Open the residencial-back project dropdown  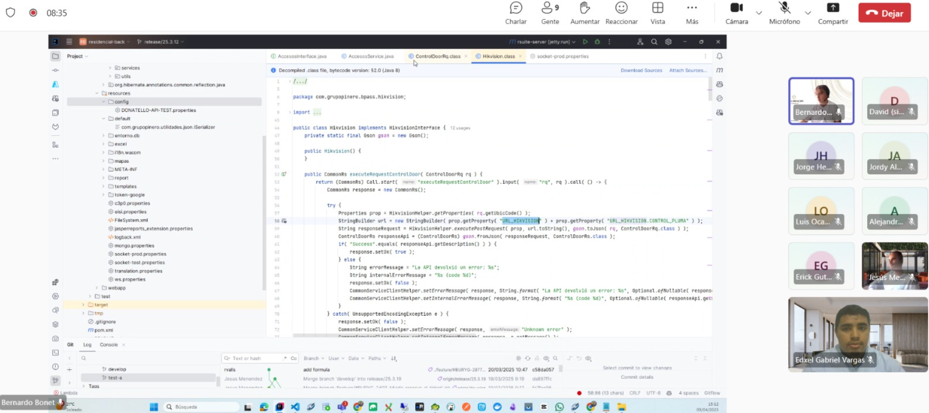104,42
